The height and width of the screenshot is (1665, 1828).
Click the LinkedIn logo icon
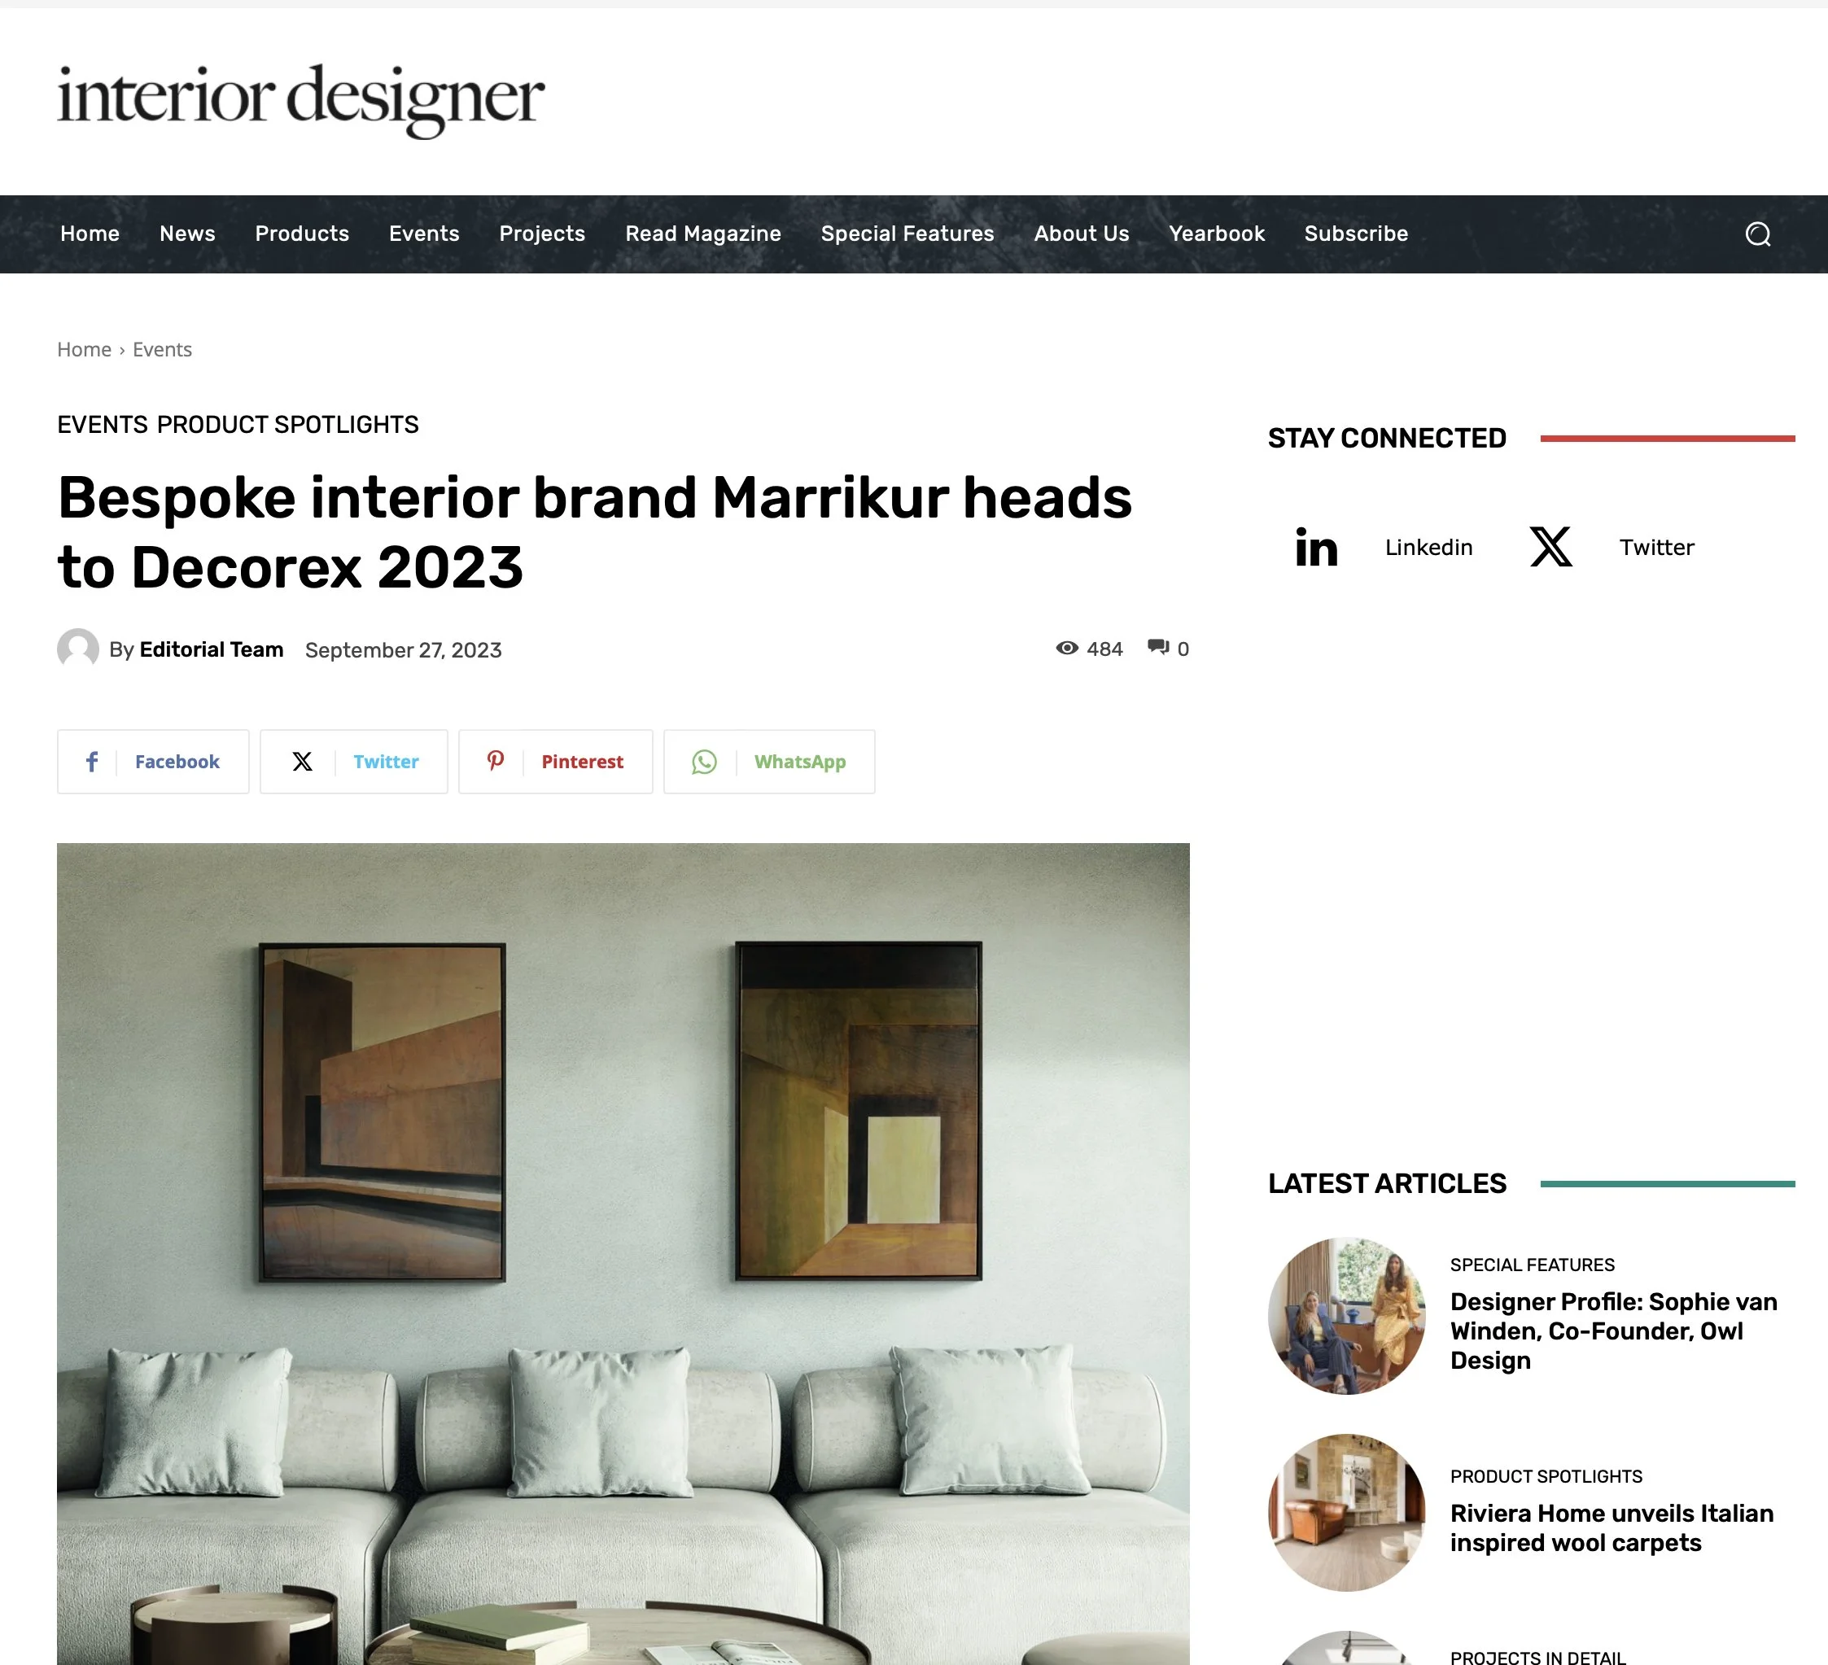1316,547
